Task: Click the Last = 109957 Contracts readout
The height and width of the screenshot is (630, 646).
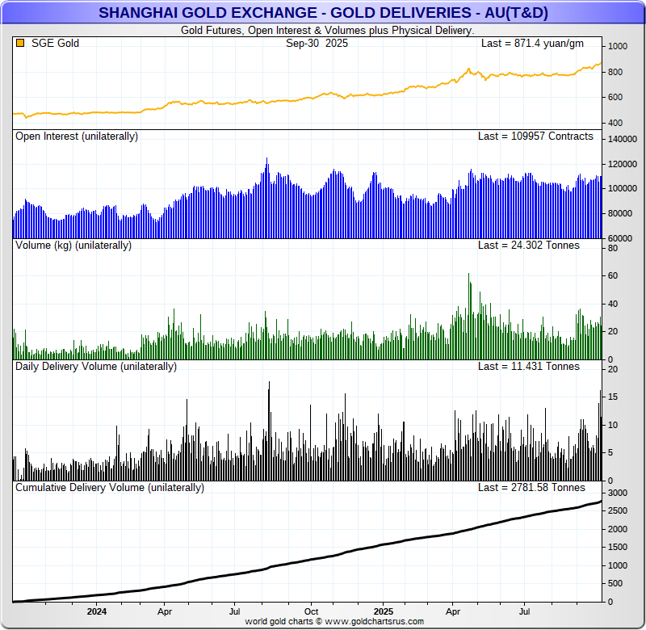Action: click(x=535, y=136)
